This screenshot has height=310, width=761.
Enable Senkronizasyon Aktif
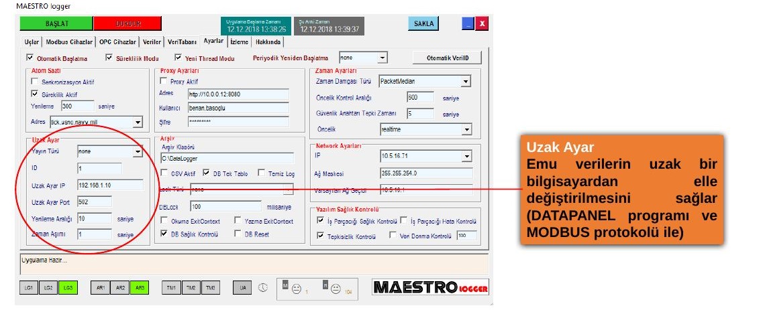pos(34,82)
